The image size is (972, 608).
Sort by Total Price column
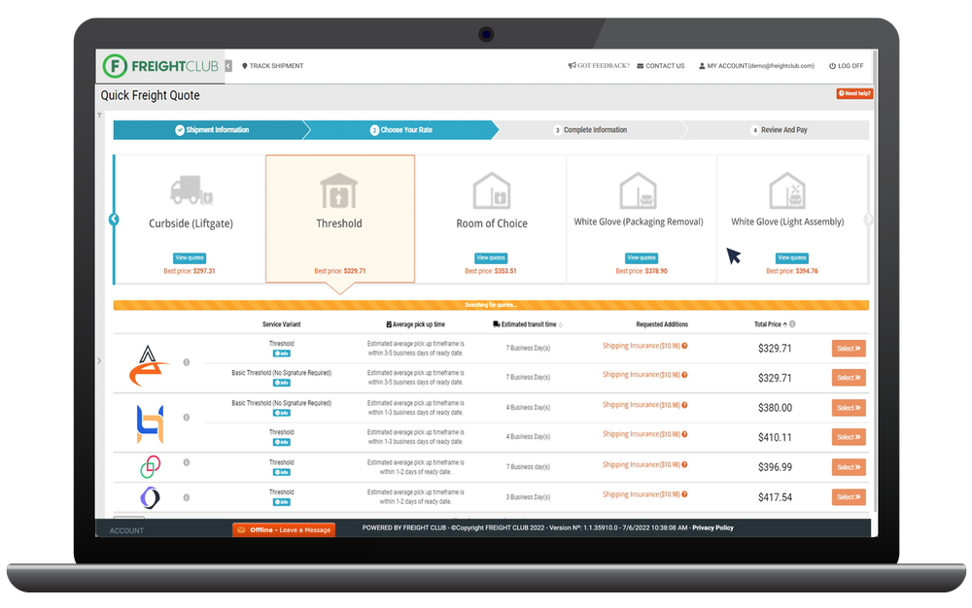[x=771, y=324]
